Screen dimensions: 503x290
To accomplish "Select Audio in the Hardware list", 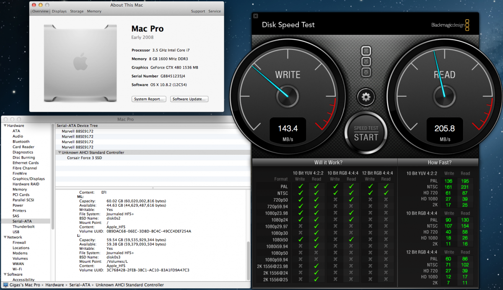I will (18, 136).
